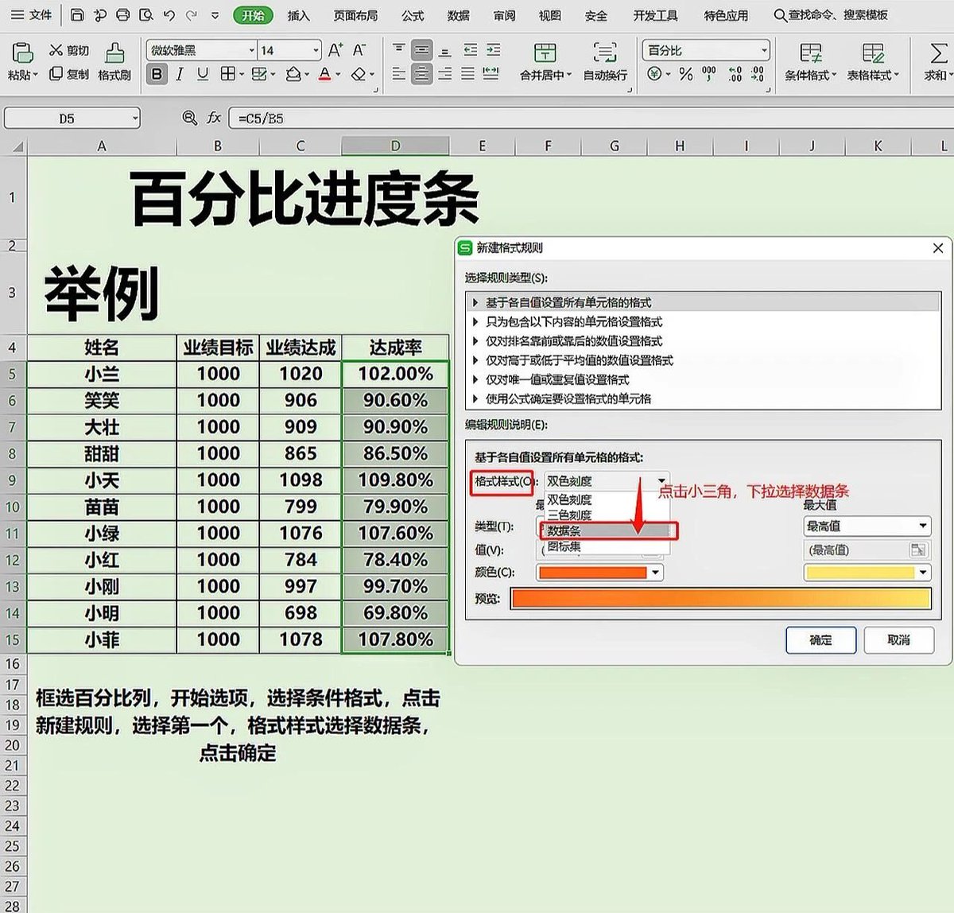Switch to the 插入 ribbon tab

click(298, 15)
